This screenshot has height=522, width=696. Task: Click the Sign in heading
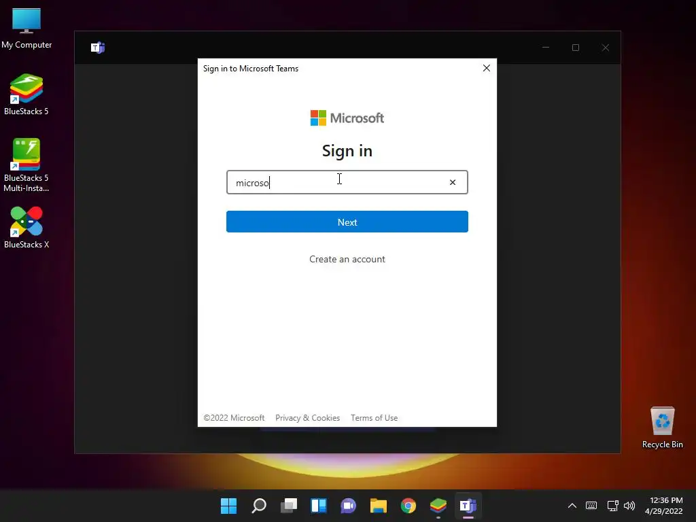pyautogui.click(x=347, y=152)
